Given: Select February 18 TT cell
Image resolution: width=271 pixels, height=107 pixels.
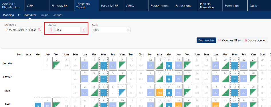Looking at the screenshot, I should (234, 77).
